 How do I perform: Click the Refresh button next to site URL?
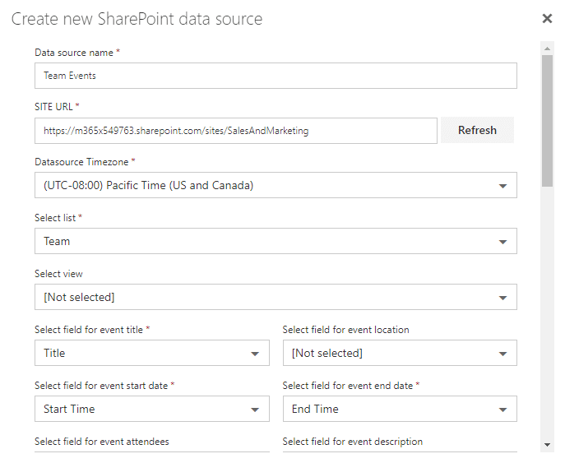[x=477, y=130]
